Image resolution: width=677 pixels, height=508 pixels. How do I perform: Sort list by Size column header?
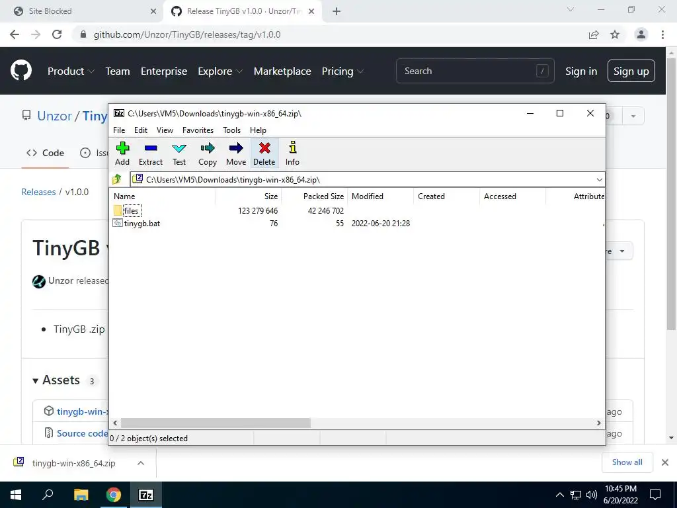[249, 196]
